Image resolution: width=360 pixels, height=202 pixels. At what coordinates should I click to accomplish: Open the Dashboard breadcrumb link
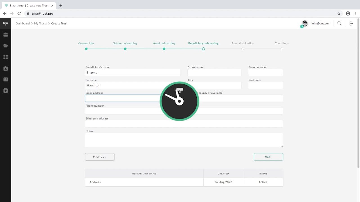pos(22,24)
